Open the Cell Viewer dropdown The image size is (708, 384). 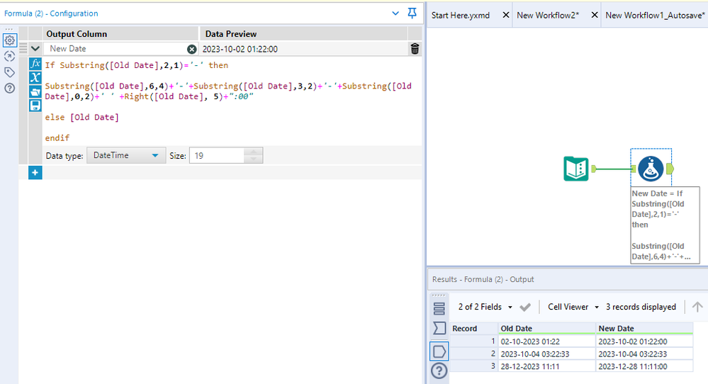(573, 307)
